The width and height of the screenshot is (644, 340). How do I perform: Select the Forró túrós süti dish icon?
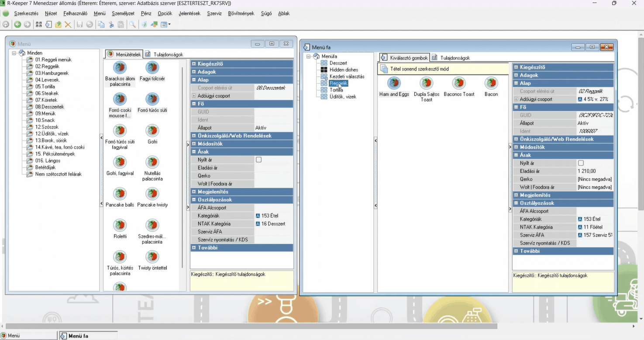[x=152, y=99]
